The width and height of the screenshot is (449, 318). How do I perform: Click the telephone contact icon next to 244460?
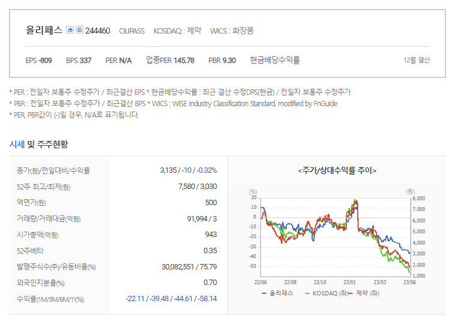coord(79,30)
